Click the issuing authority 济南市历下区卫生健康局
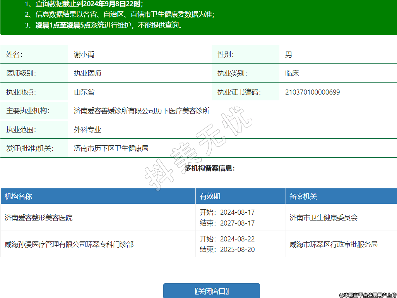Image resolution: width=397 pixels, height=298 pixels. [x=111, y=148]
